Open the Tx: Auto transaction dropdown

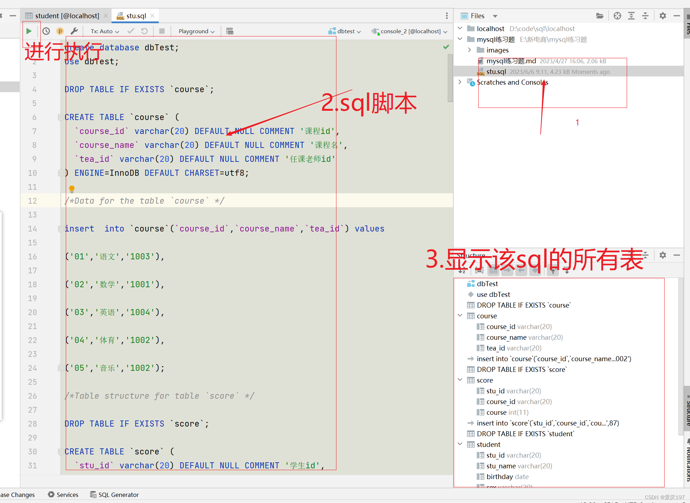coord(104,31)
